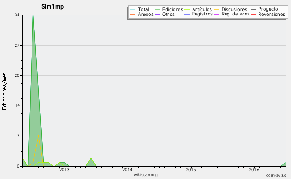The image size is (291, 179).
Task: Select the Anexos legend entry
Action: pyautogui.click(x=145, y=14)
